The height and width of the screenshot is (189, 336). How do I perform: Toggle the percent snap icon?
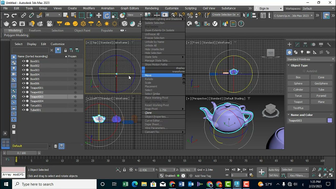click(x=190, y=15)
